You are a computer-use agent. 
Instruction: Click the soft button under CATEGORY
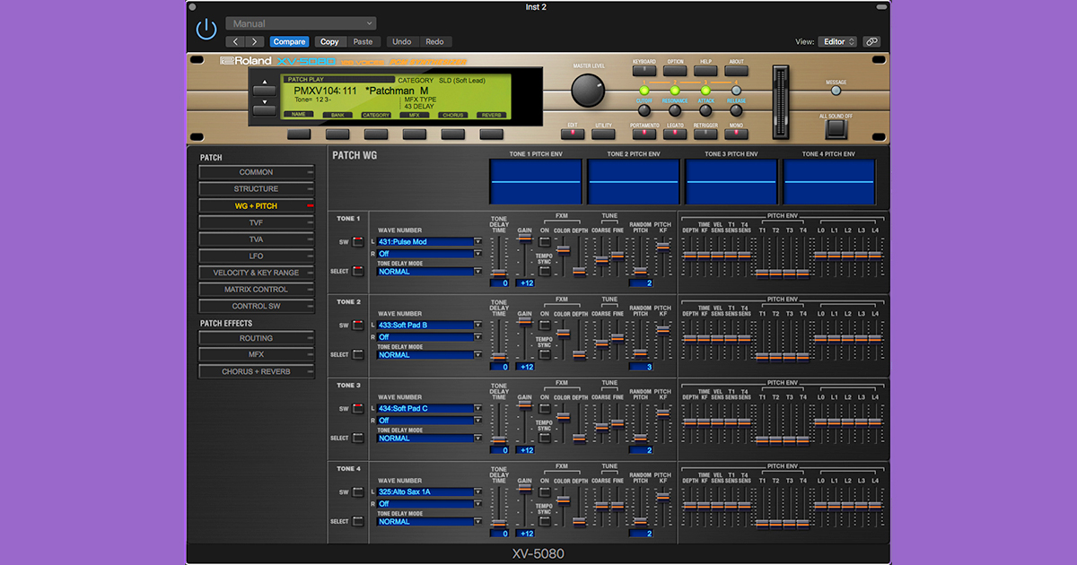coord(376,134)
